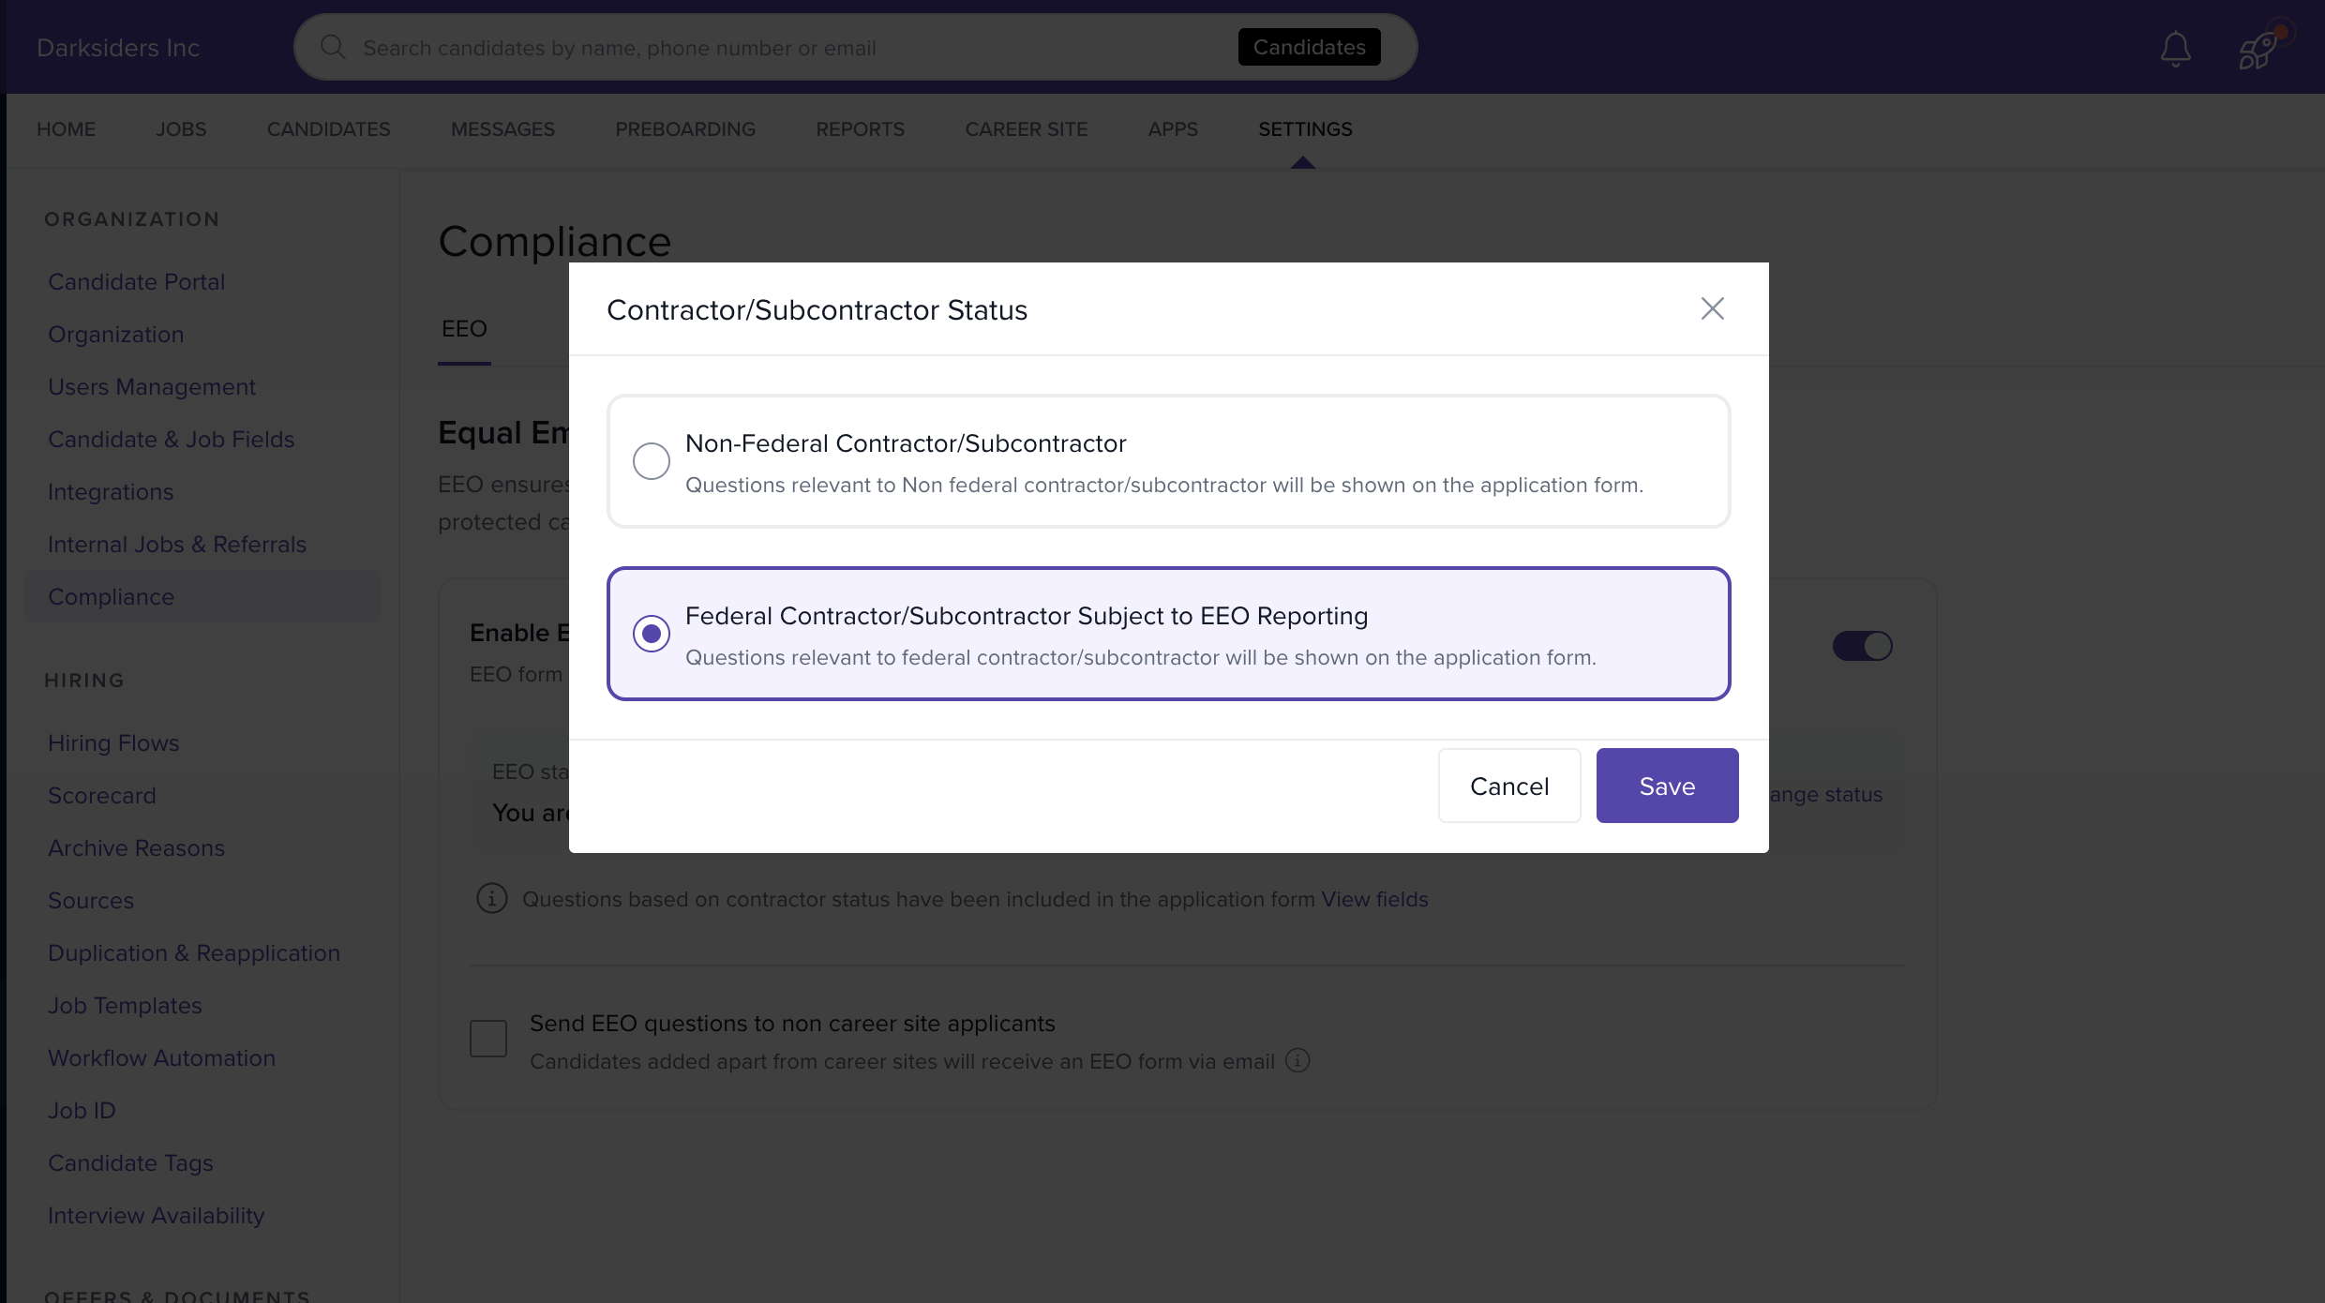Screen dimensions: 2325x1303
Task: Open the Candidates search scope selector
Action: 1309,47
